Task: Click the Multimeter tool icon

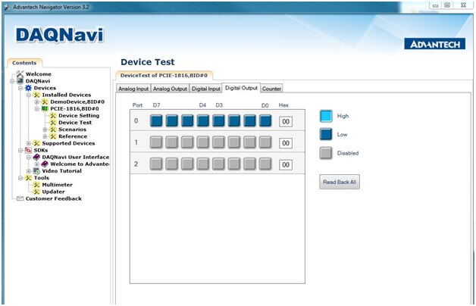Action: pos(36,185)
